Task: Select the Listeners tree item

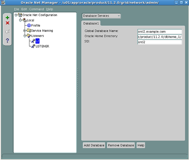Action: (38, 36)
